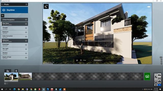Select the Color Correction effect
The image size is (163, 91).
pyautogui.click(x=15, y=36)
